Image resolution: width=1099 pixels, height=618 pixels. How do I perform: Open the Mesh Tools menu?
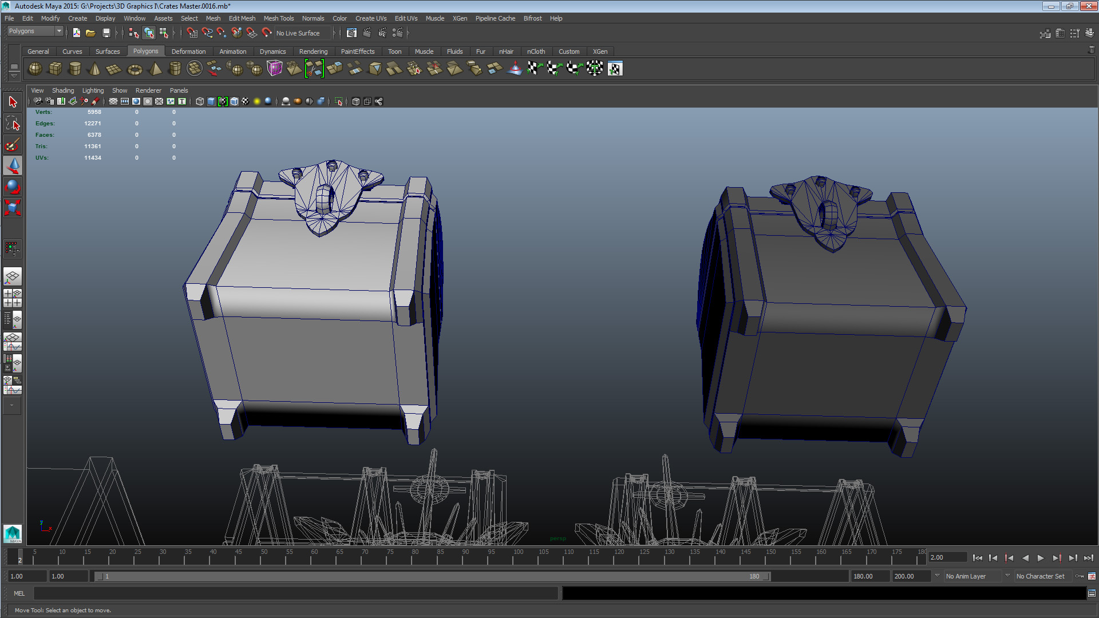[x=278, y=18]
